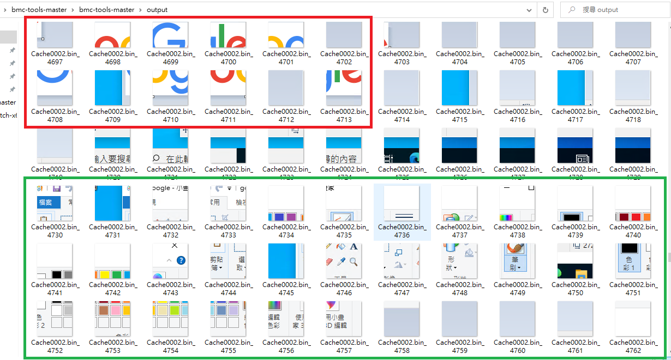
Task: Select file Cache0002.bin_4753 thumbnail
Action: (113, 319)
